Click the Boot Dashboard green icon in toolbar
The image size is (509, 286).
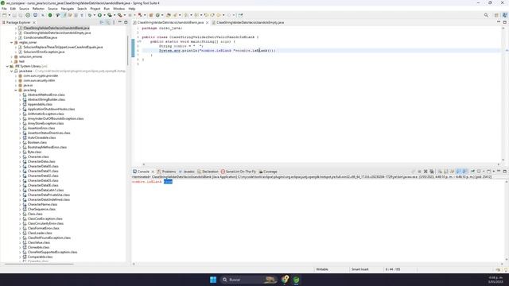tap(50, 15)
